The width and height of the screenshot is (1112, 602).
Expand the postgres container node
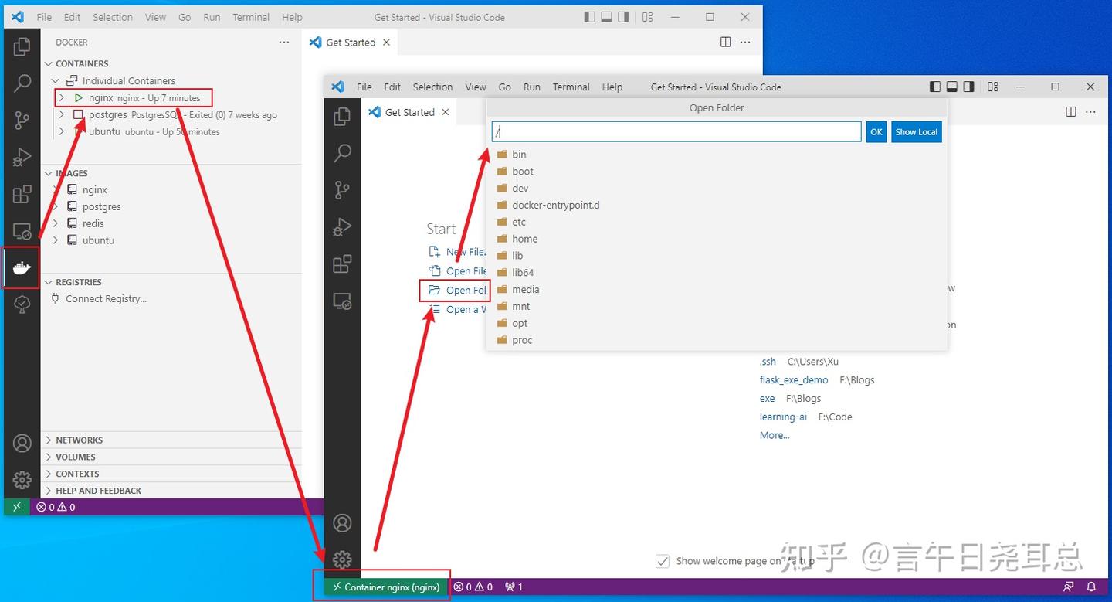click(x=61, y=114)
